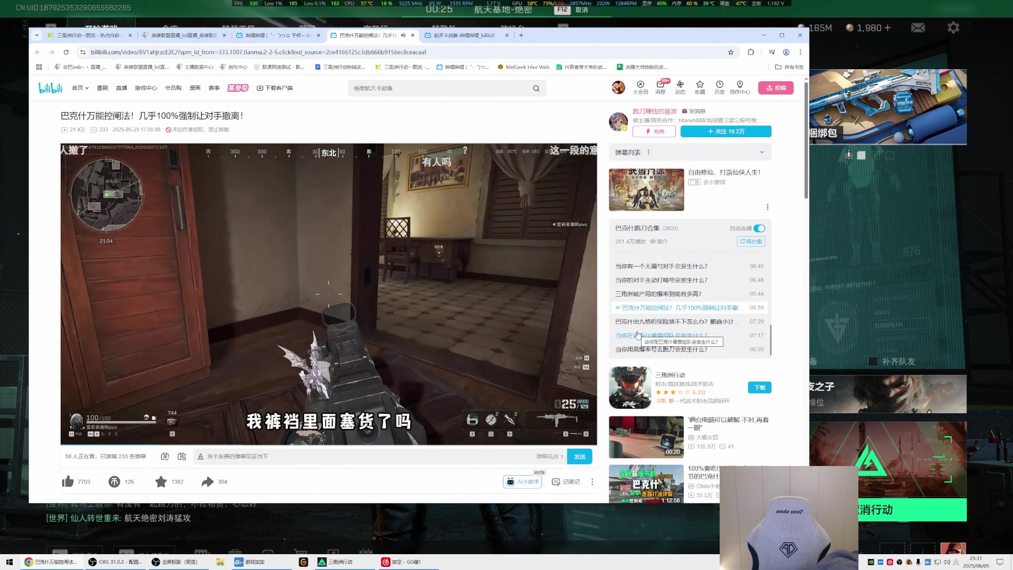Open 会员购 nav item
Screen dimensions: 1013x570
173,88
